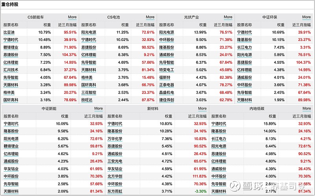The height and width of the screenshot is (196, 315).
Task: Click the 汇川技术 stock name
Action: 11,70
